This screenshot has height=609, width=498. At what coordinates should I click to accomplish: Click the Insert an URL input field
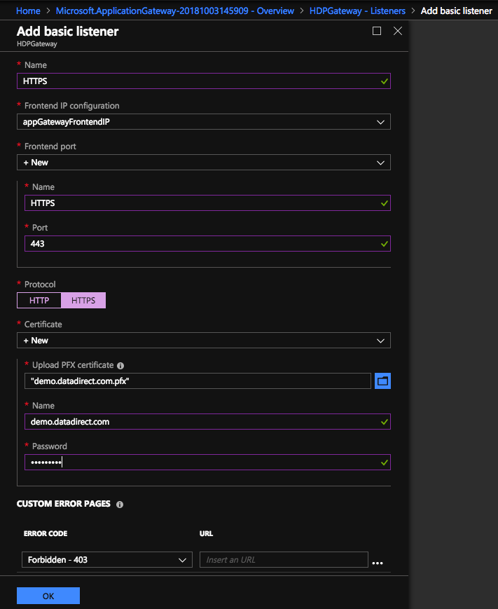tap(284, 560)
